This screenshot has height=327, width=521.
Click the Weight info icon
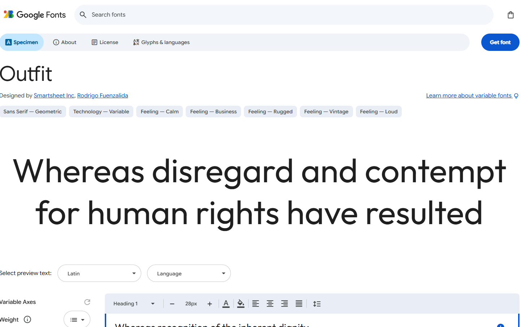(27, 319)
